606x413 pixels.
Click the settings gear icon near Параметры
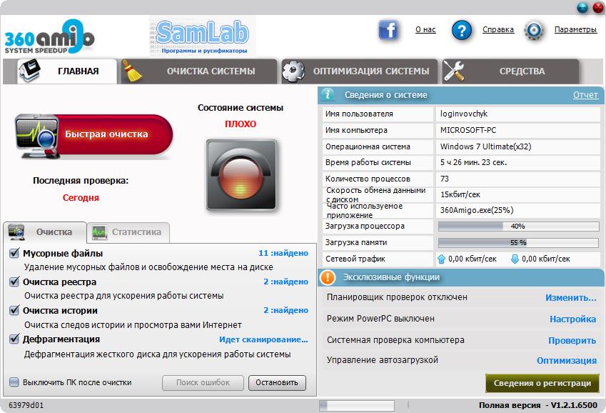coord(534,30)
